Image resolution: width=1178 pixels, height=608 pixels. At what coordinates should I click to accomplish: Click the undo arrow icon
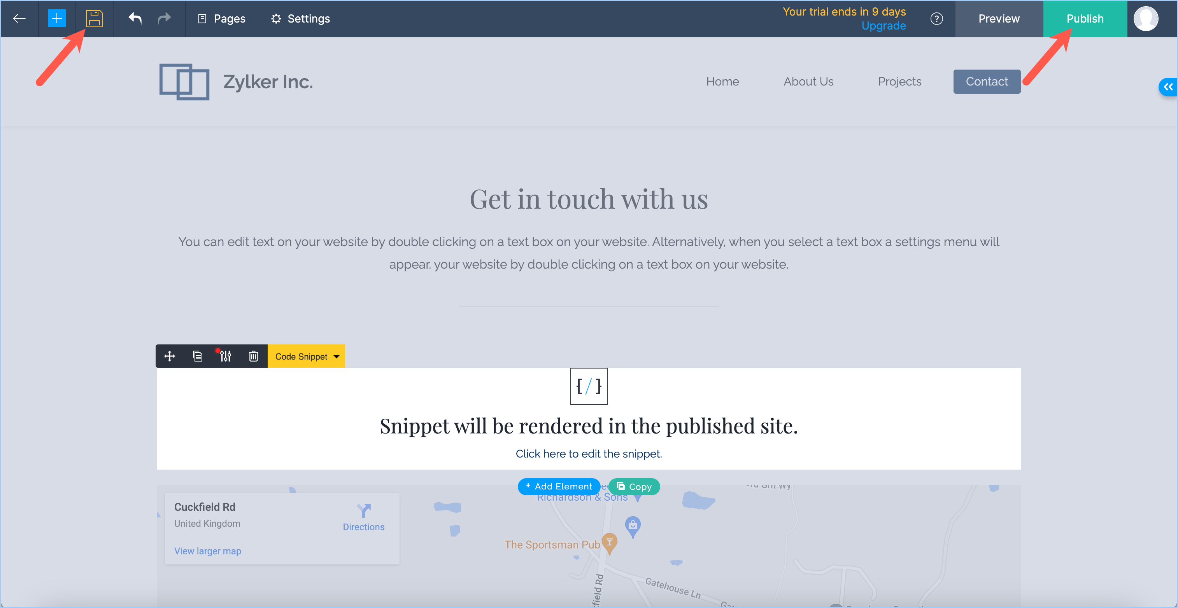[135, 19]
